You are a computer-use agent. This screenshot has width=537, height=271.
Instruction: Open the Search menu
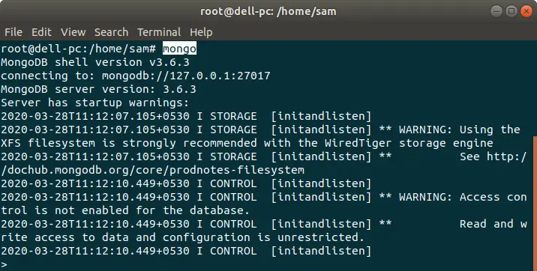click(x=111, y=32)
